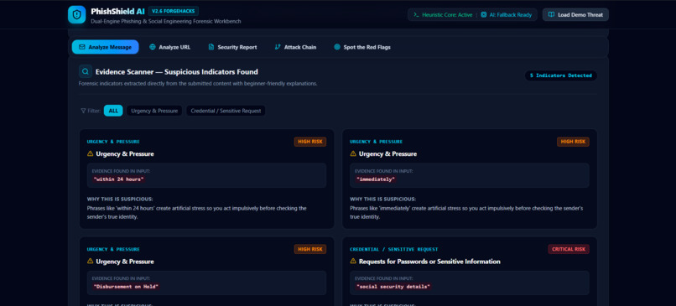This screenshot has width=676, height=306.
Task: Click the CREDENTIAL / SENSITIVE REQUEST category label
Action: pyautogui.click(x=394, y=249)
